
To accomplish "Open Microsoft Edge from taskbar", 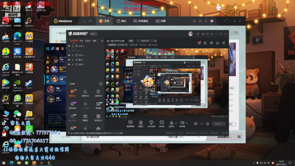I will coord(11,163).
